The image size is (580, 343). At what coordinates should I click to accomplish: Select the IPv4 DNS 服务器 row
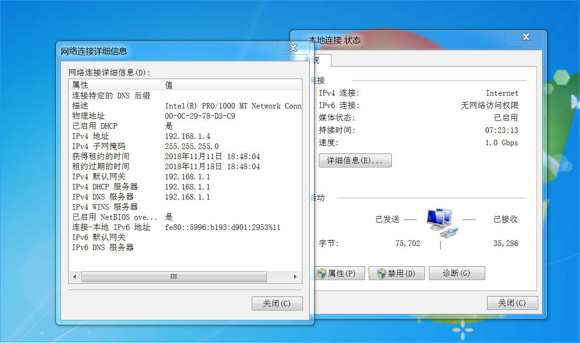(185, 197)
